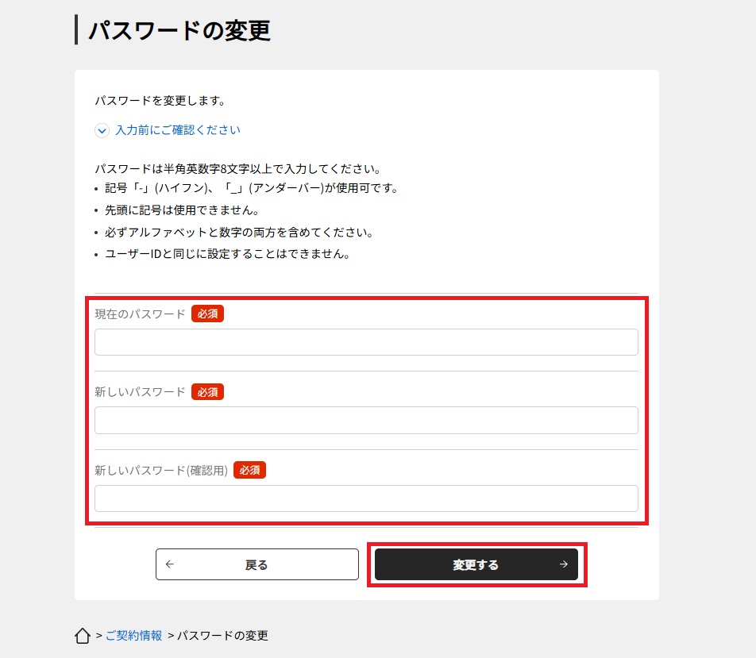756x658 pixels.
Task: Focus the 現在のパスワード input field
Action: click(366, 342)
